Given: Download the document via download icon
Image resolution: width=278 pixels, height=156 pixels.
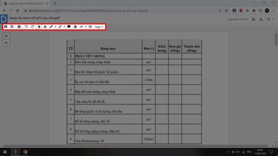Looking at the screenshot, I should tap(261, 19).
